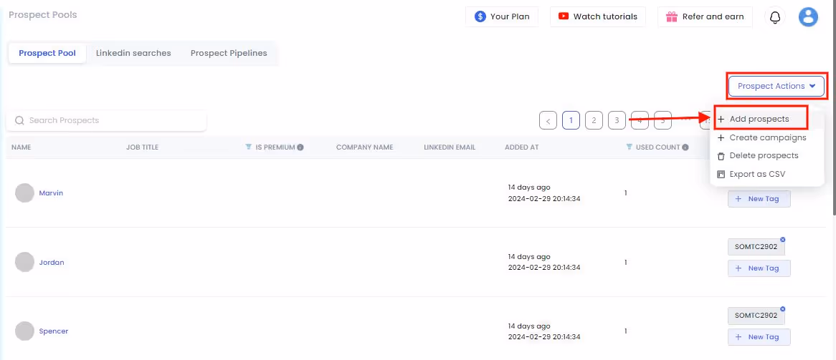The width and height of the screenshot is (836, 360).
Task: Switch to the Linkedin searches tab
Action: tap(133, 53)
